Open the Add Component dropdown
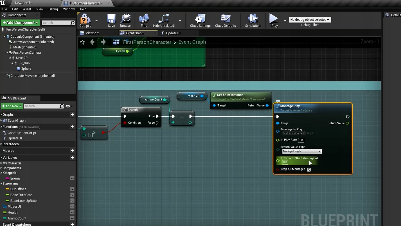 click(x=20, y=23)
